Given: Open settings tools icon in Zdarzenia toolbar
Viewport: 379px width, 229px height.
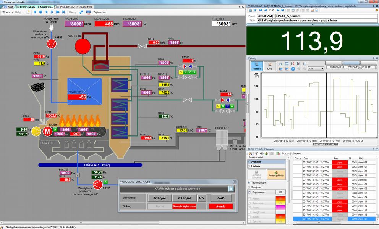Looking at the screenshot, I should click(250, 153).
